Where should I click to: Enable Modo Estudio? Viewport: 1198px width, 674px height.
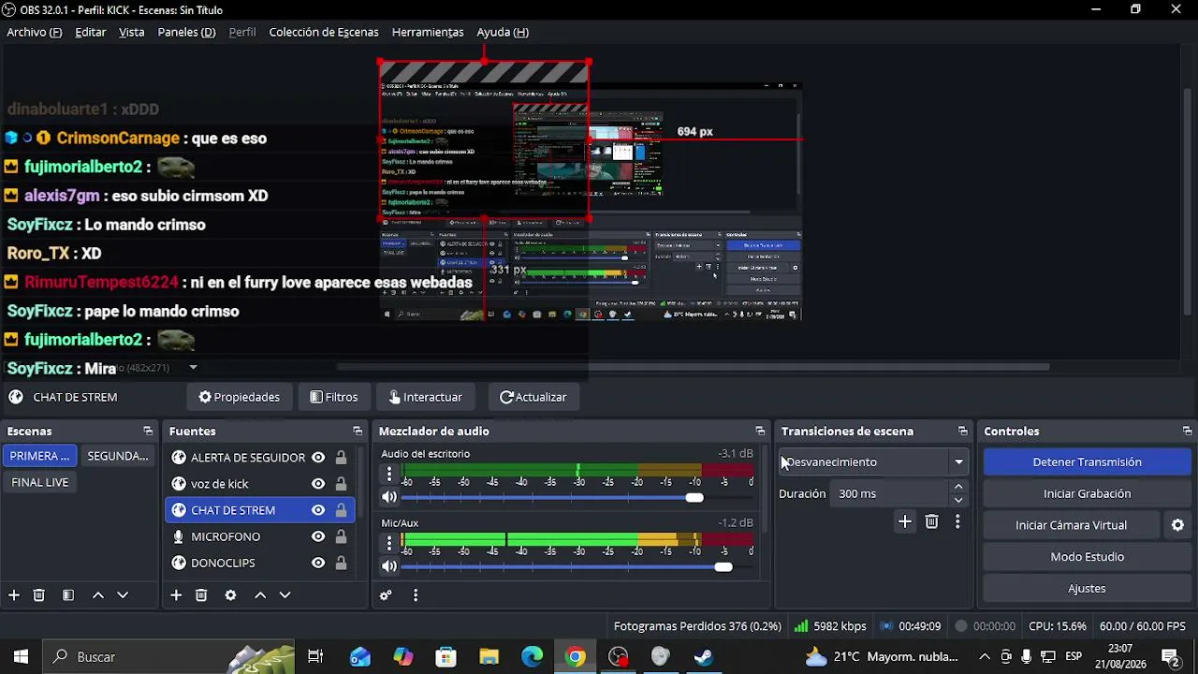pyautogui.click(x=1087, y=557)
